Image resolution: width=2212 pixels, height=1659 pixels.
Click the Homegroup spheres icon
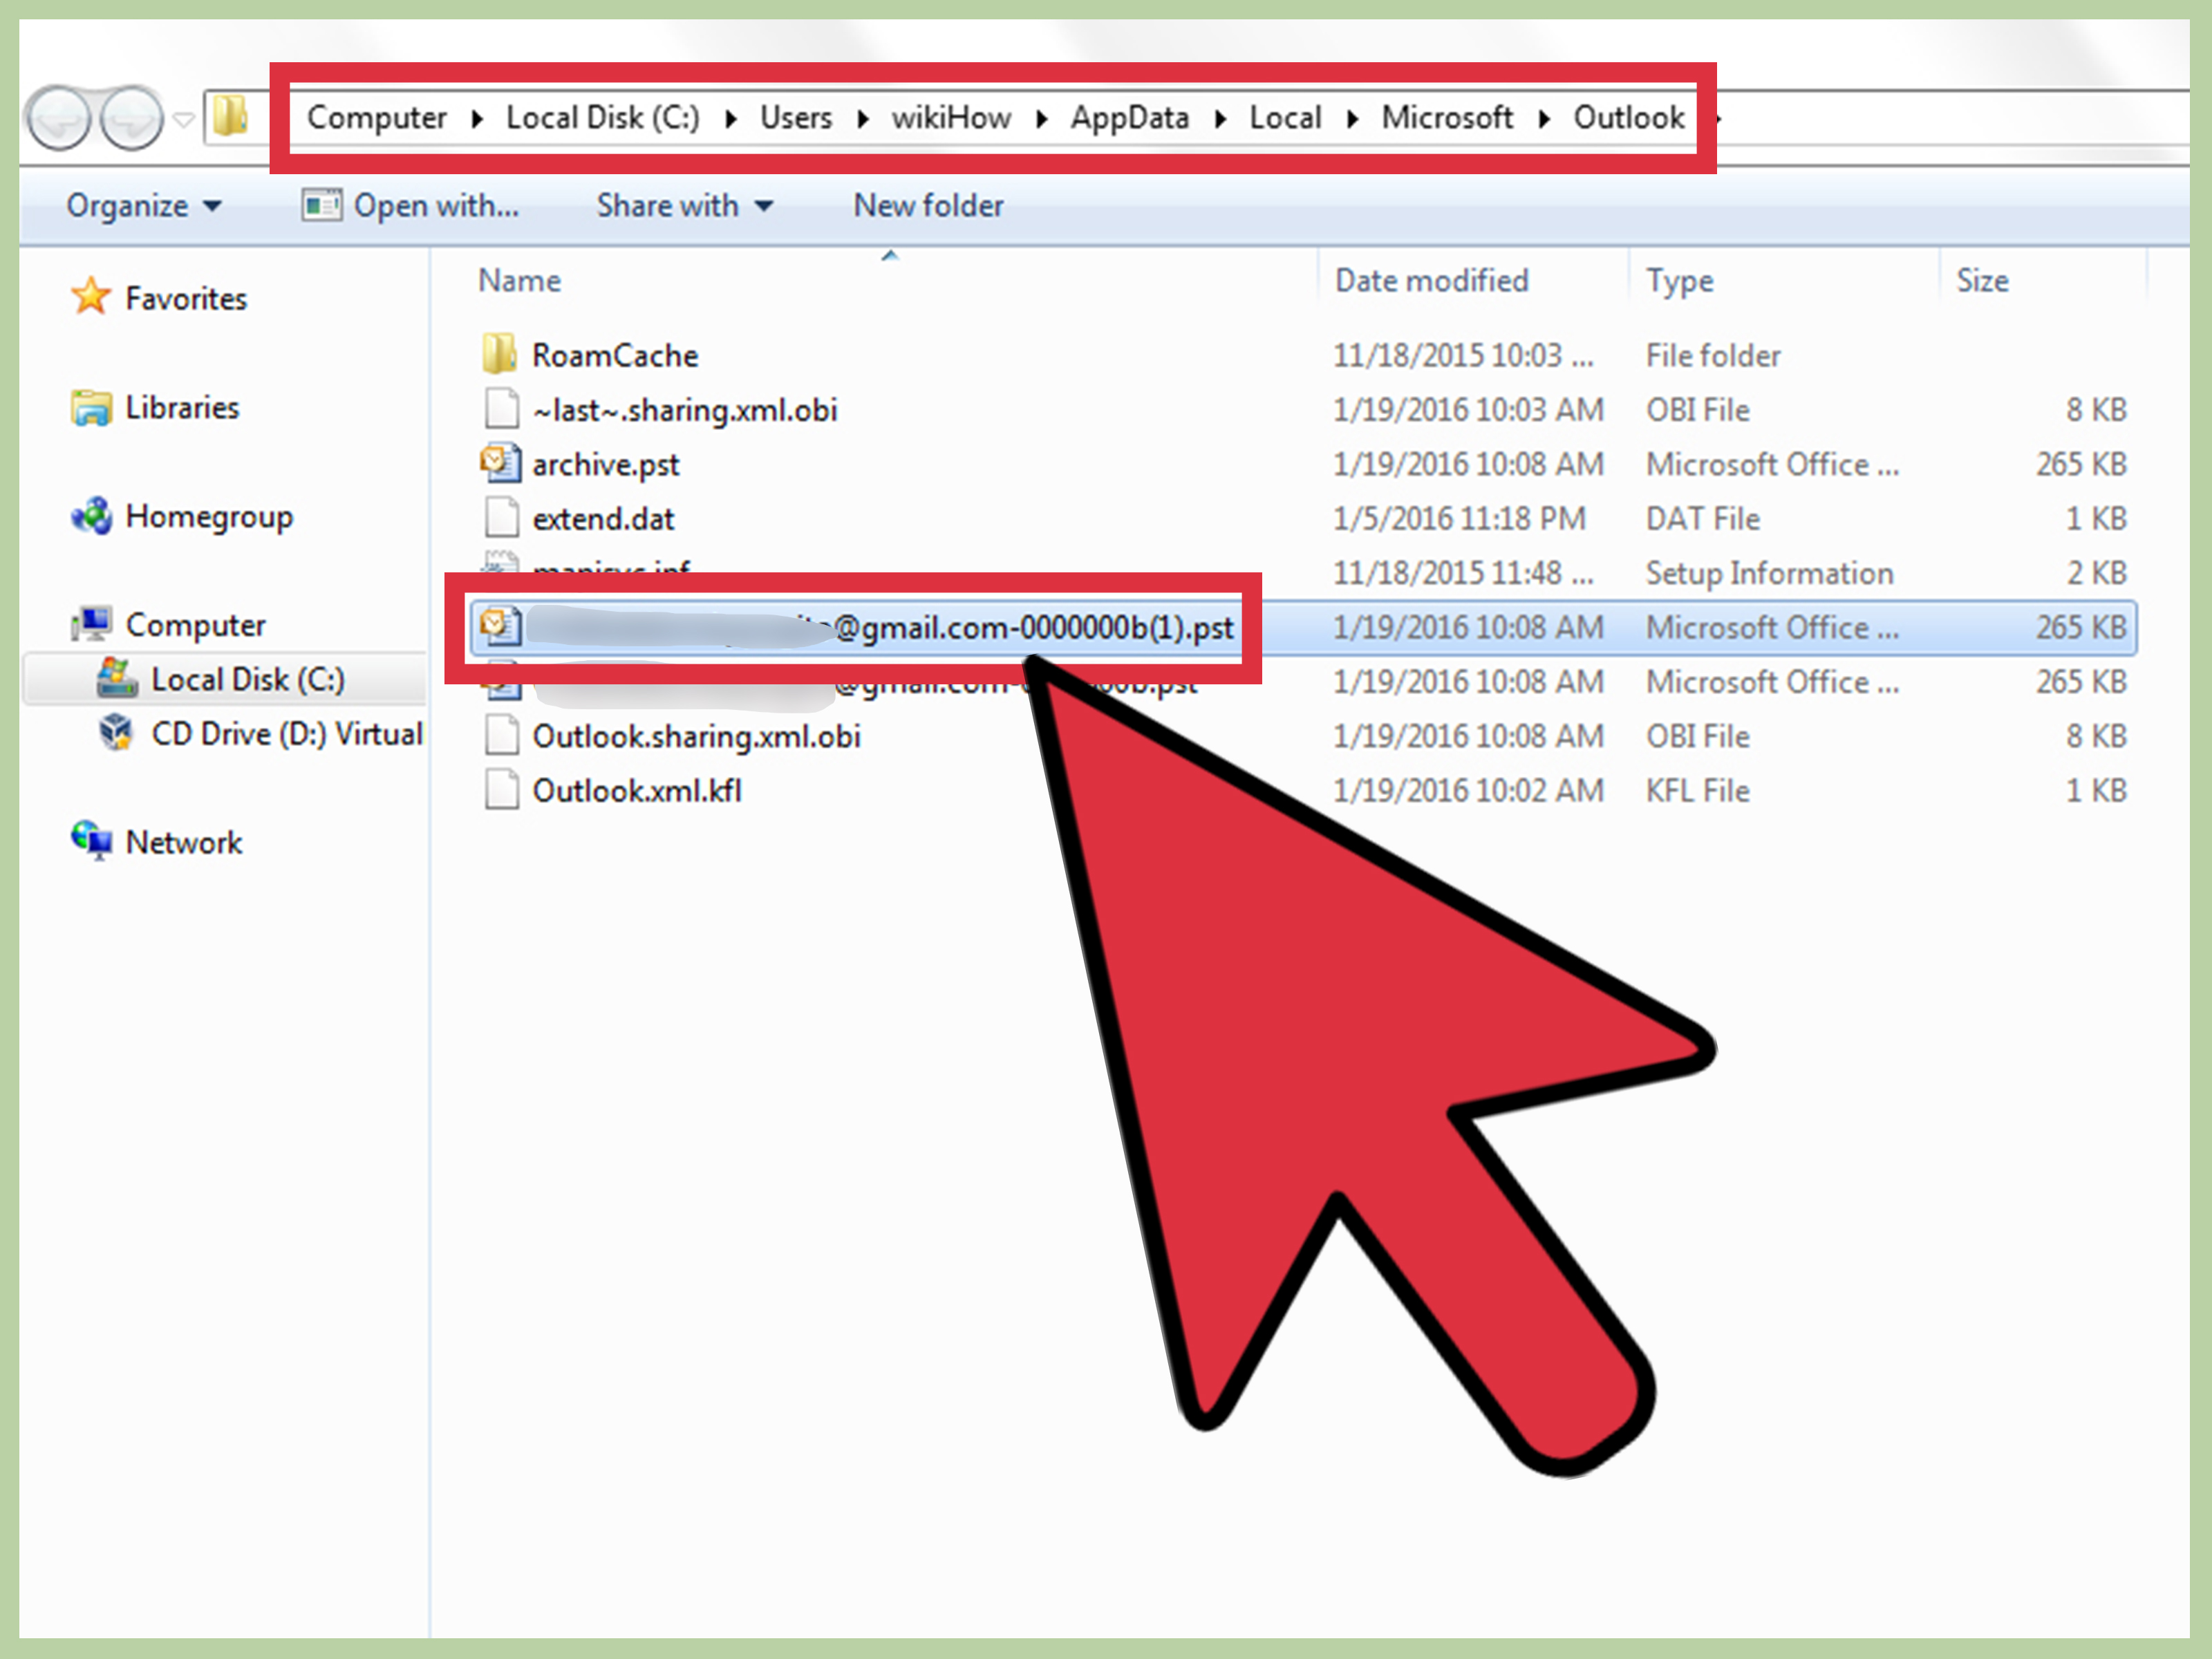[x=91, y=516]
